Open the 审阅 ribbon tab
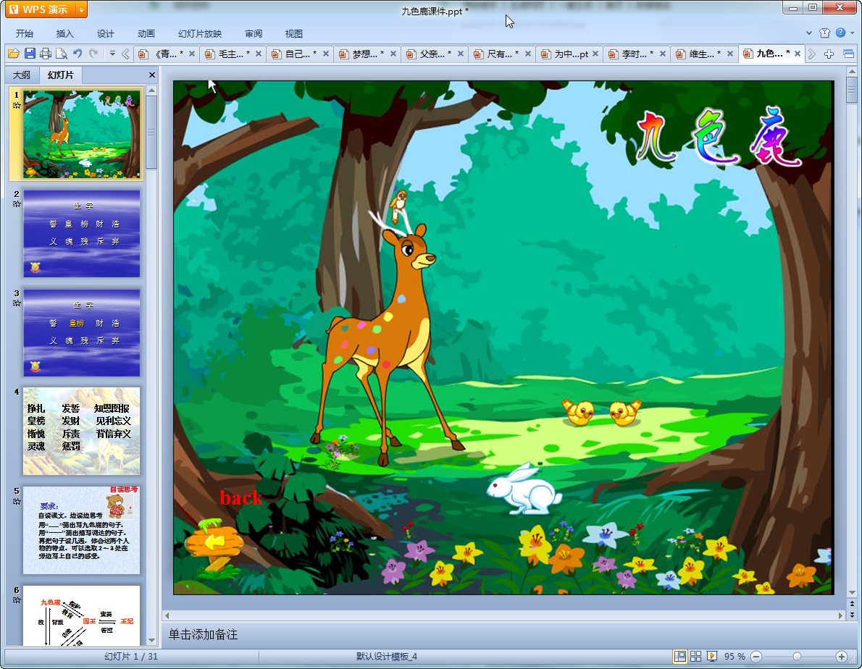 pyautogui.click(x=254, y=33)
